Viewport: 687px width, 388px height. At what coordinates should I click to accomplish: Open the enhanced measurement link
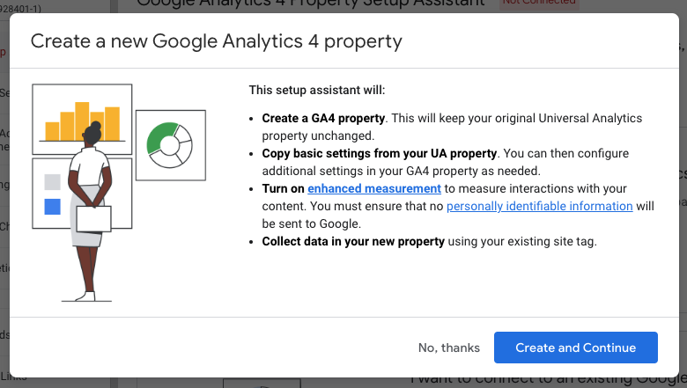pyautogui.click(x=374, y=188)
